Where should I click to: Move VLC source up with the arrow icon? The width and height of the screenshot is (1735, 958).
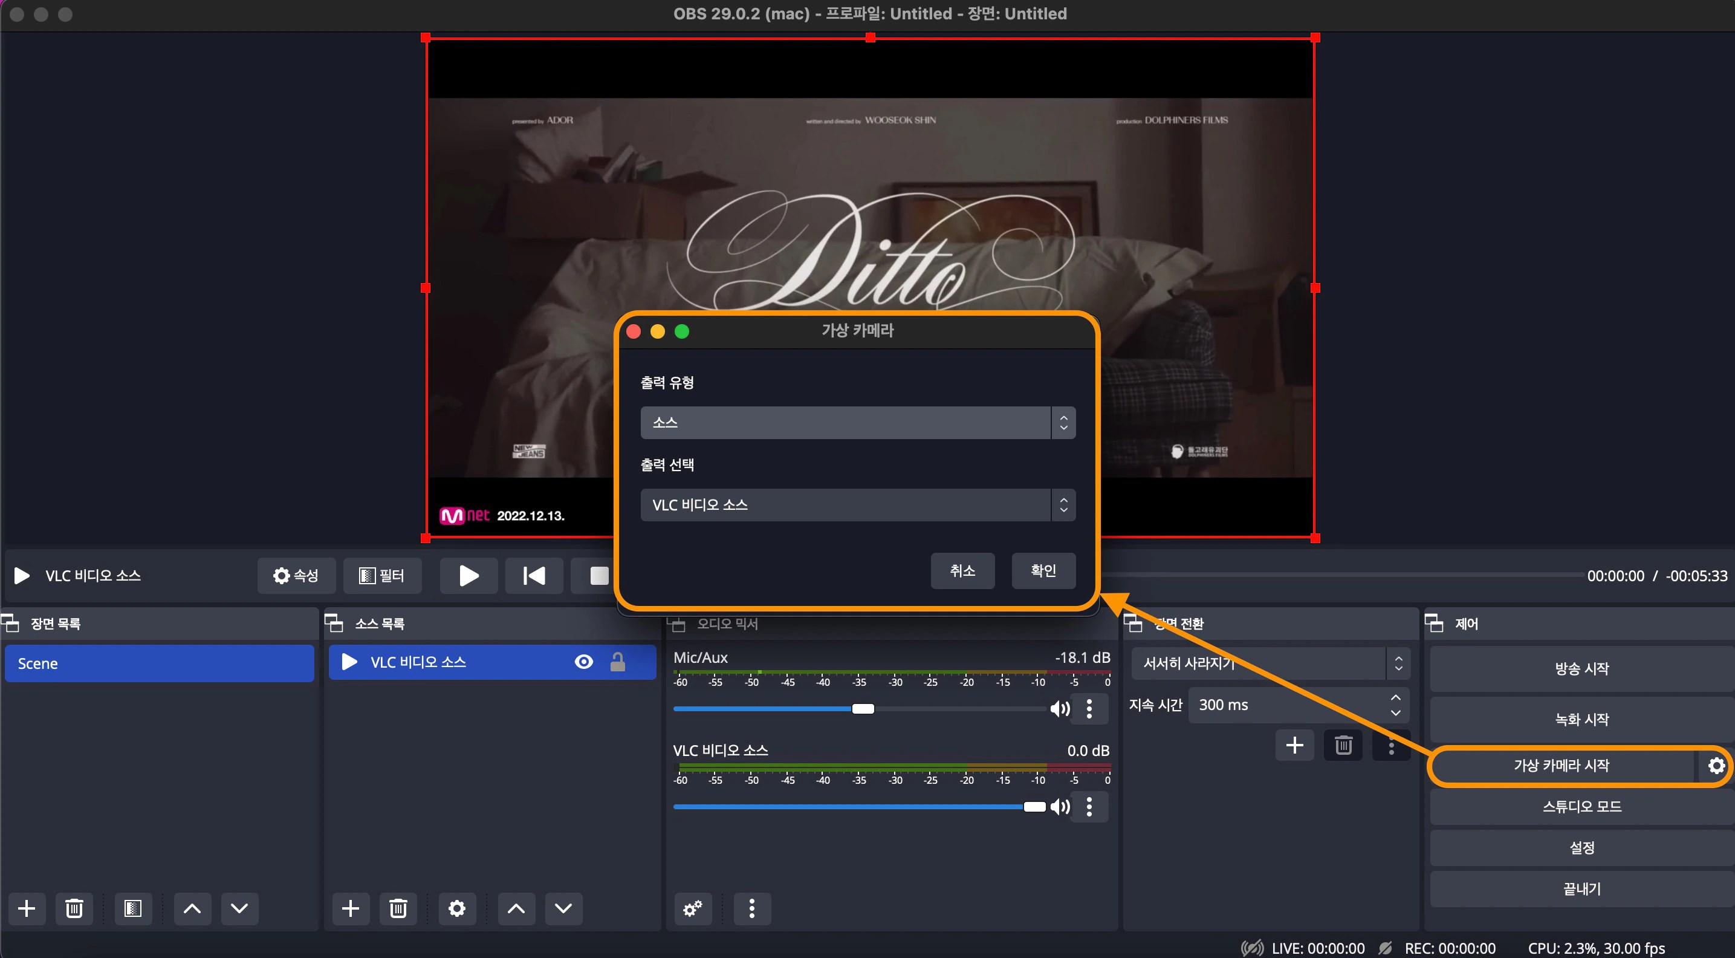(515, 908)
